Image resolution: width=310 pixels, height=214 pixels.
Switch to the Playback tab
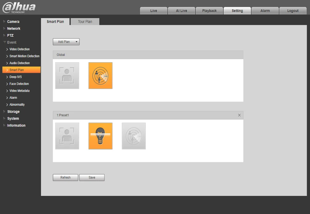209,11
